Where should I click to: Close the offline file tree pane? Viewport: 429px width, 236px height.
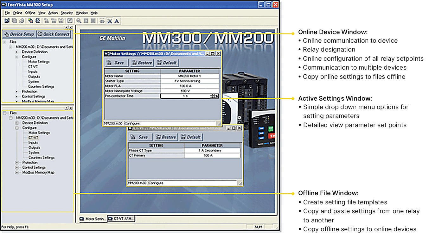(x=71, y=108)
